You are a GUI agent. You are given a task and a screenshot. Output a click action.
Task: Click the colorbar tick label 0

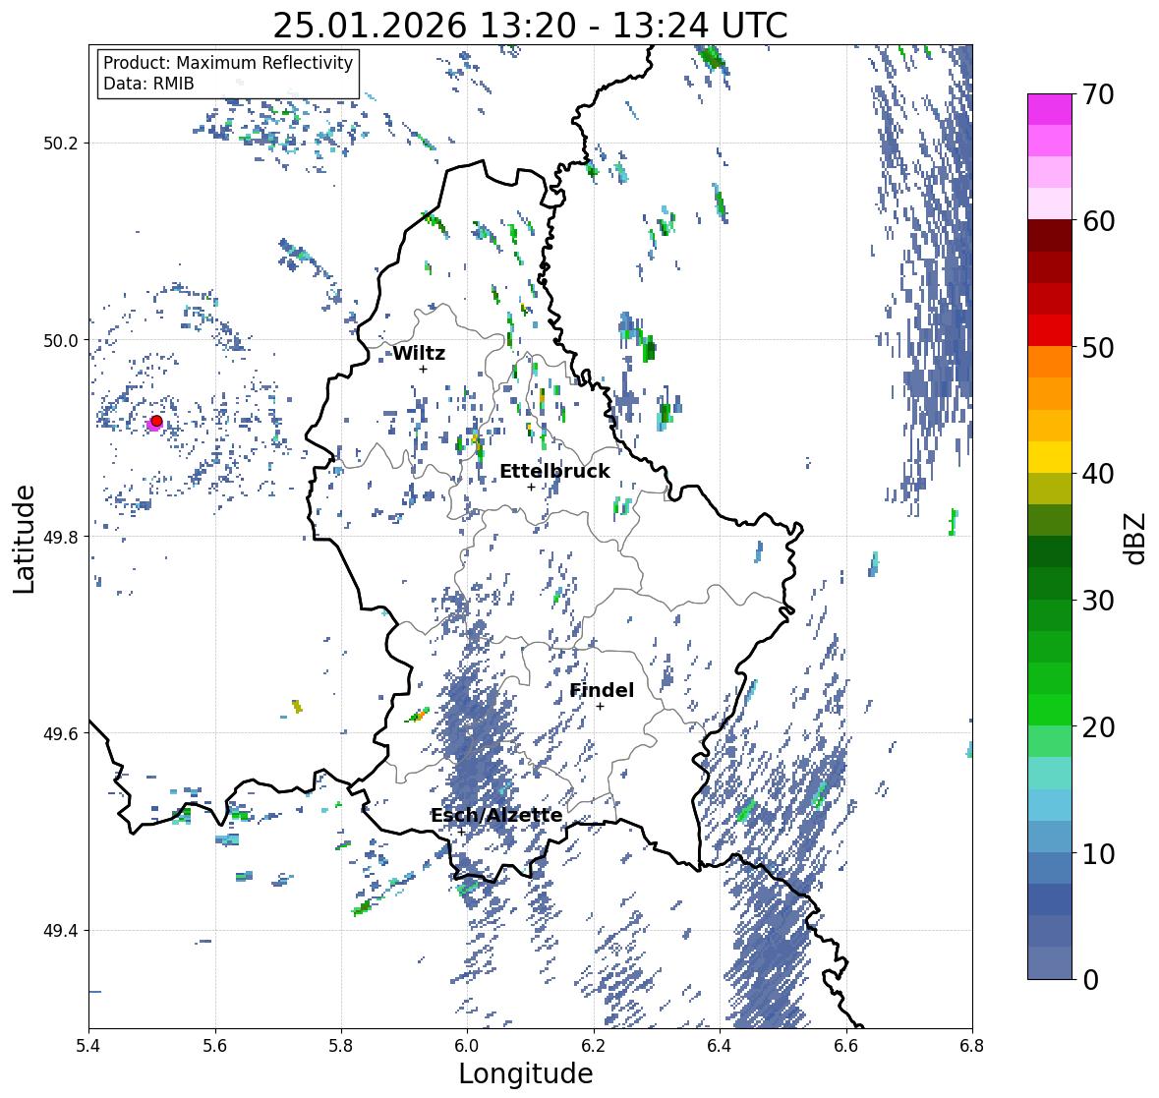(x=1089, y=980)
